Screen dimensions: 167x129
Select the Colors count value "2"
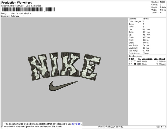tap(160, 5)
